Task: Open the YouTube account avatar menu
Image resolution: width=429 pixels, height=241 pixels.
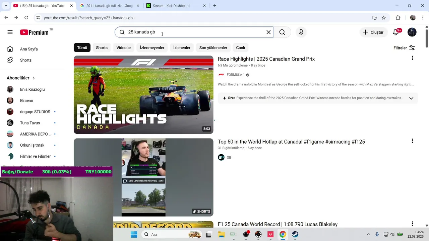Action: point(412,32)
